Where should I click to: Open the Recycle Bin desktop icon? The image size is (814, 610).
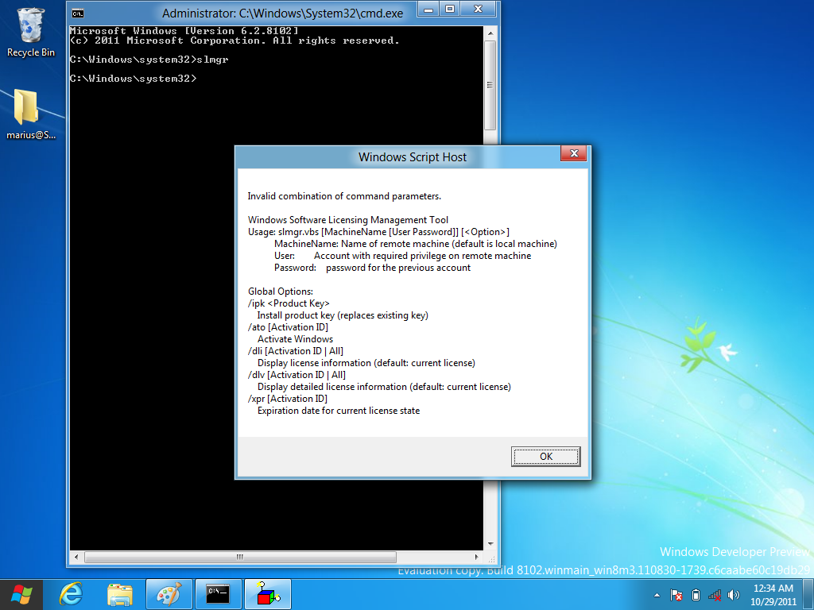click(x=31, y=32)
